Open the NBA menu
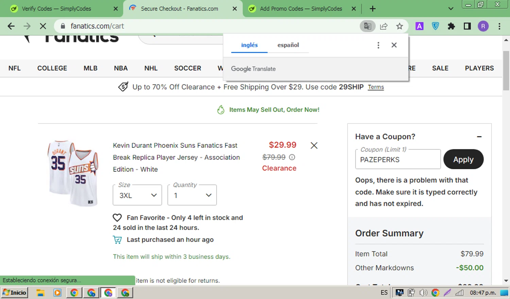 click(121, 68)
